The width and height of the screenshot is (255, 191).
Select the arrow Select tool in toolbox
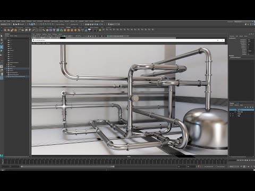point(2,36)
